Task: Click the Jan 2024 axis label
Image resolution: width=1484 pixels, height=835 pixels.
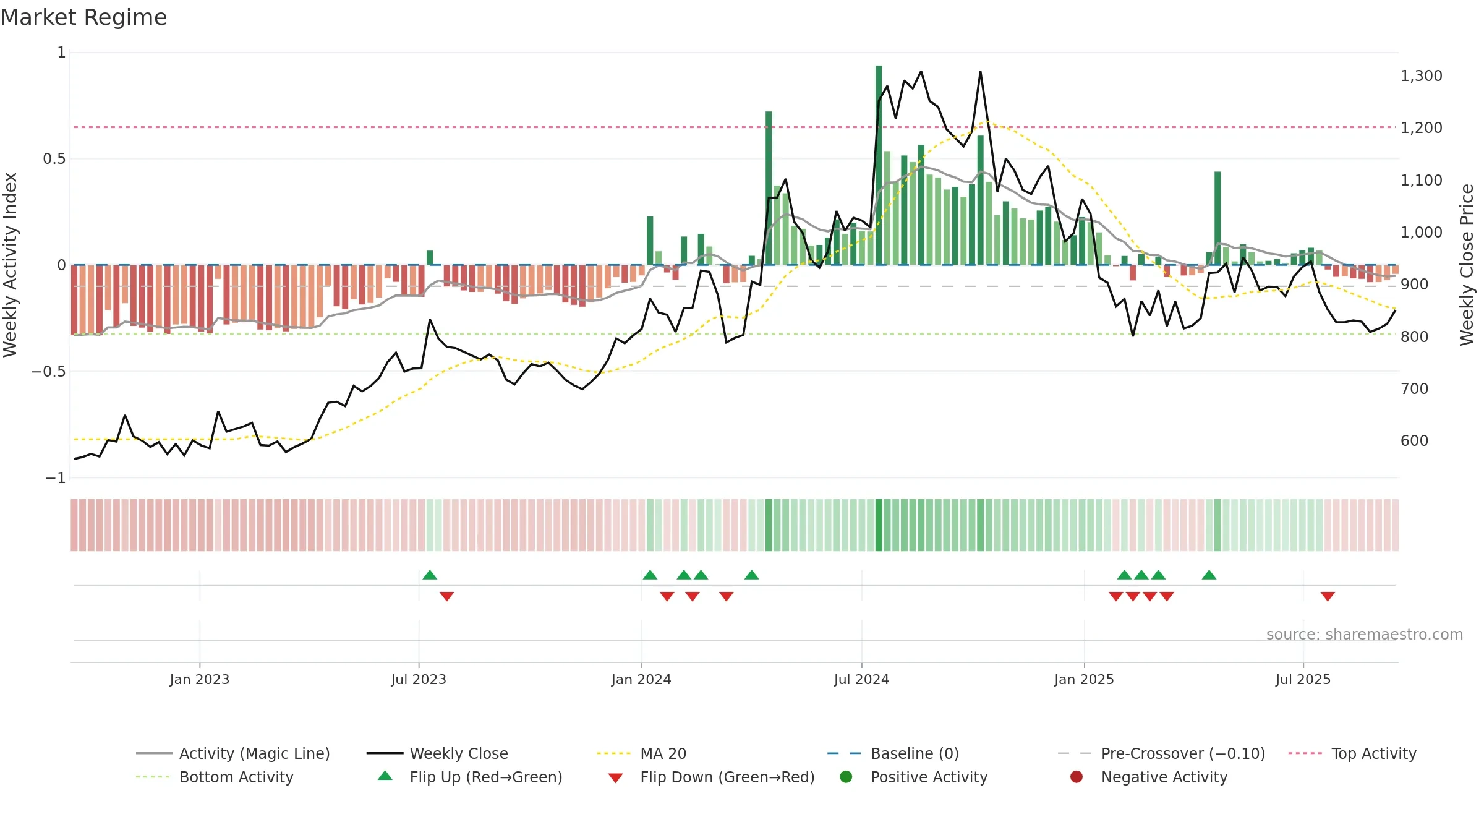Action: 641,679
